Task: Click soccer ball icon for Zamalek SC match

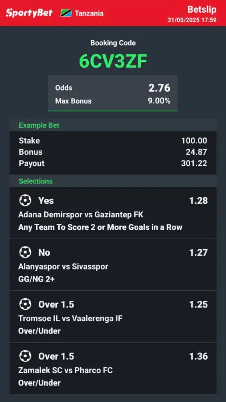Action: tap(25, 356)
